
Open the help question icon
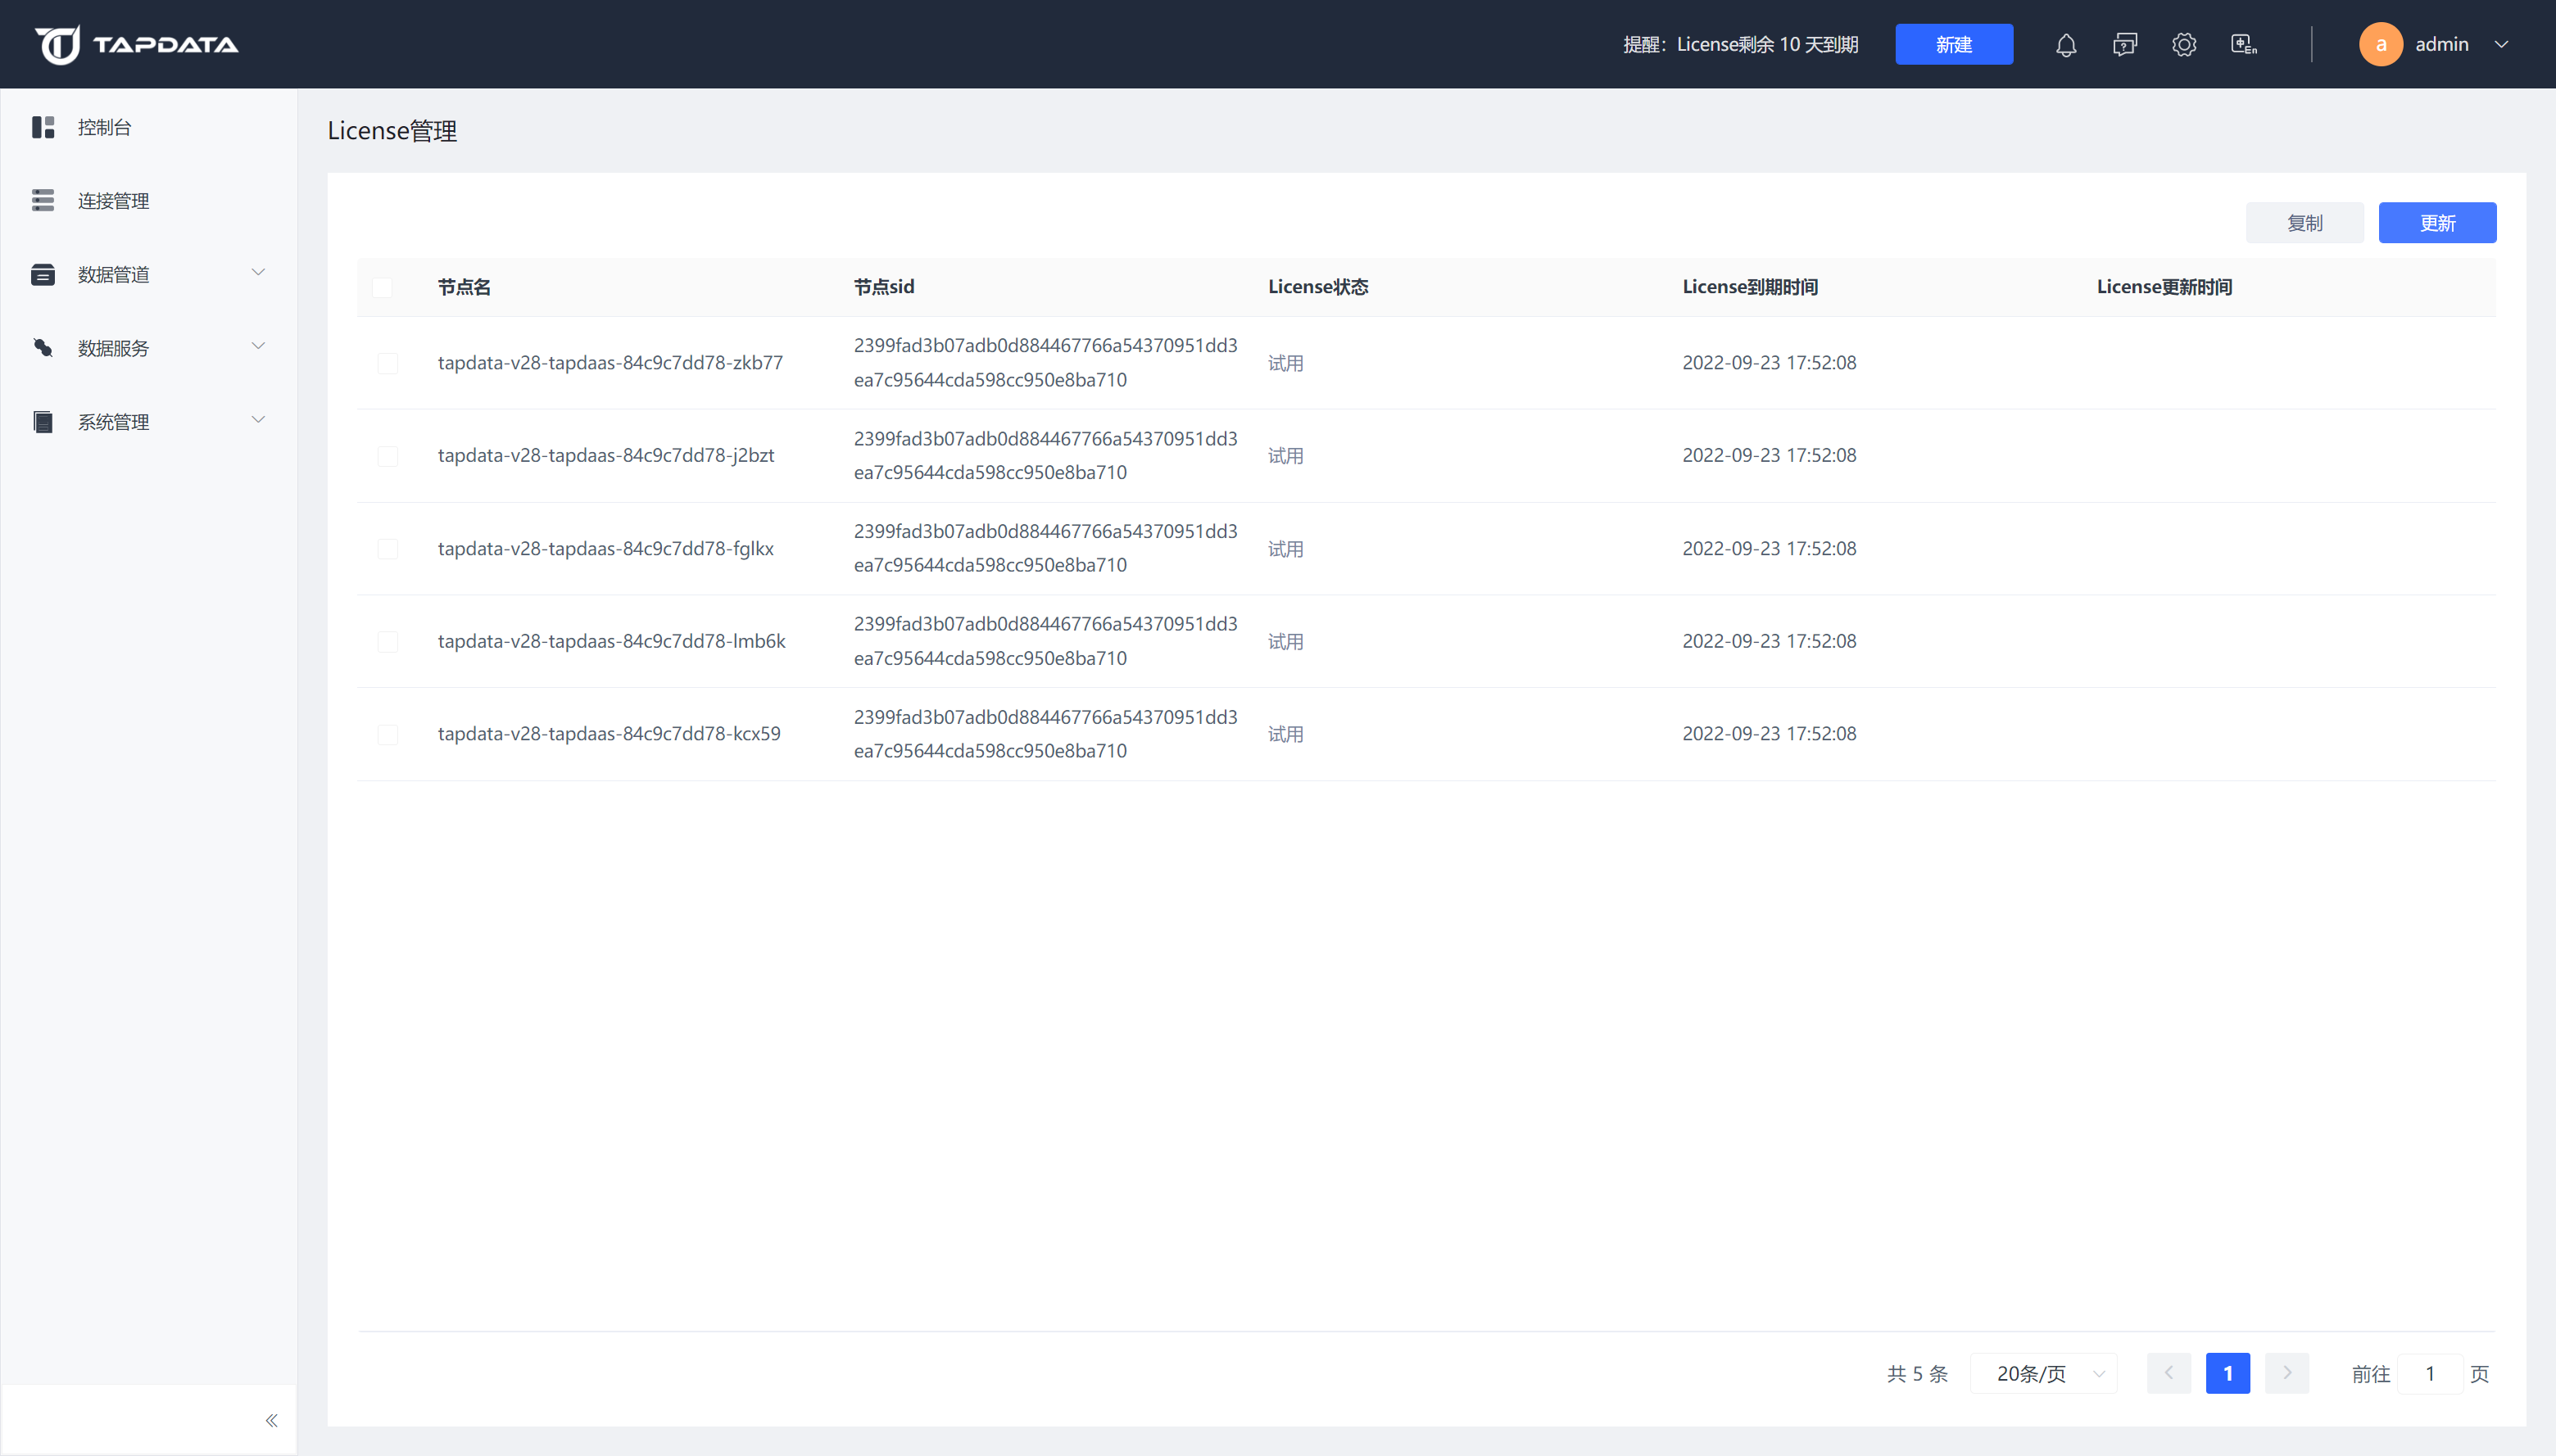pos(2125,45)
